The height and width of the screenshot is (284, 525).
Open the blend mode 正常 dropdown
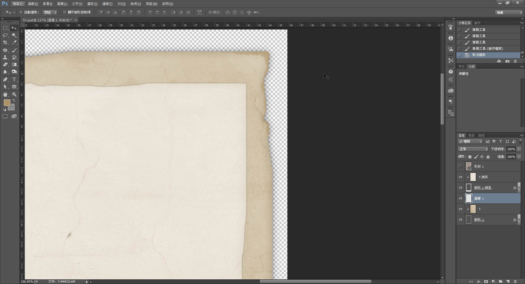coord(473,149)
